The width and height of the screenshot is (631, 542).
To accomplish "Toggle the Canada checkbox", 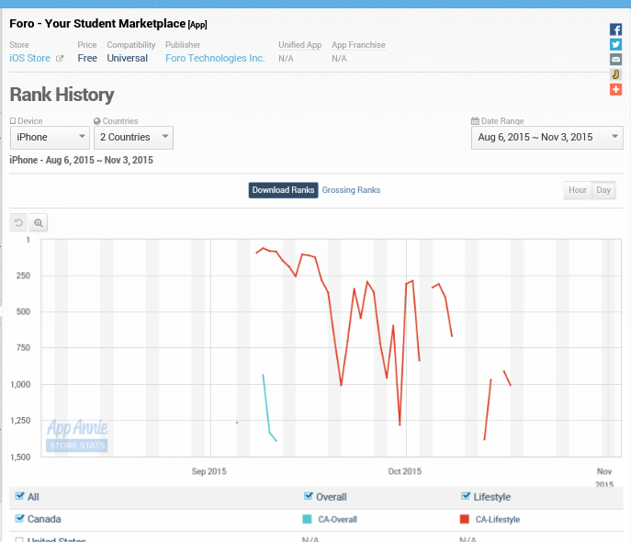I will [x=19, y=518].
